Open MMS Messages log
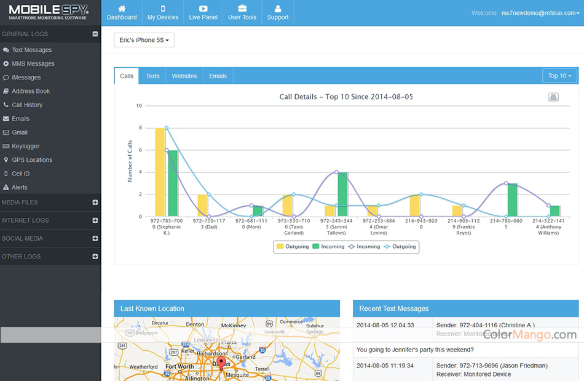The height and width of the screenshot is (381, 584). (x=33, y=64)
